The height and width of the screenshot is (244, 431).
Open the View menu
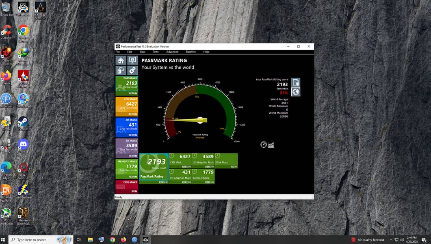click(x=142, y=52)
